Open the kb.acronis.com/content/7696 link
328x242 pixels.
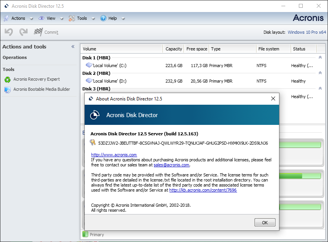point(203,190)
